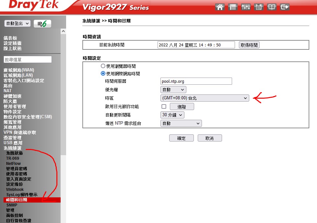Viewport: 317px width, 223px height.
Task: Click the sidebar scrollbar up arrow
Action: pyautogui.click(x=63, y=31)
